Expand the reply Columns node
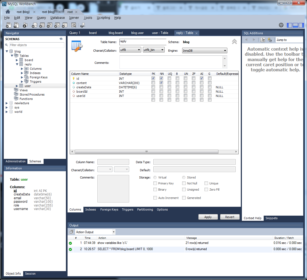The height and width of the screenshot is (280, 307). (x=22, y=69)
